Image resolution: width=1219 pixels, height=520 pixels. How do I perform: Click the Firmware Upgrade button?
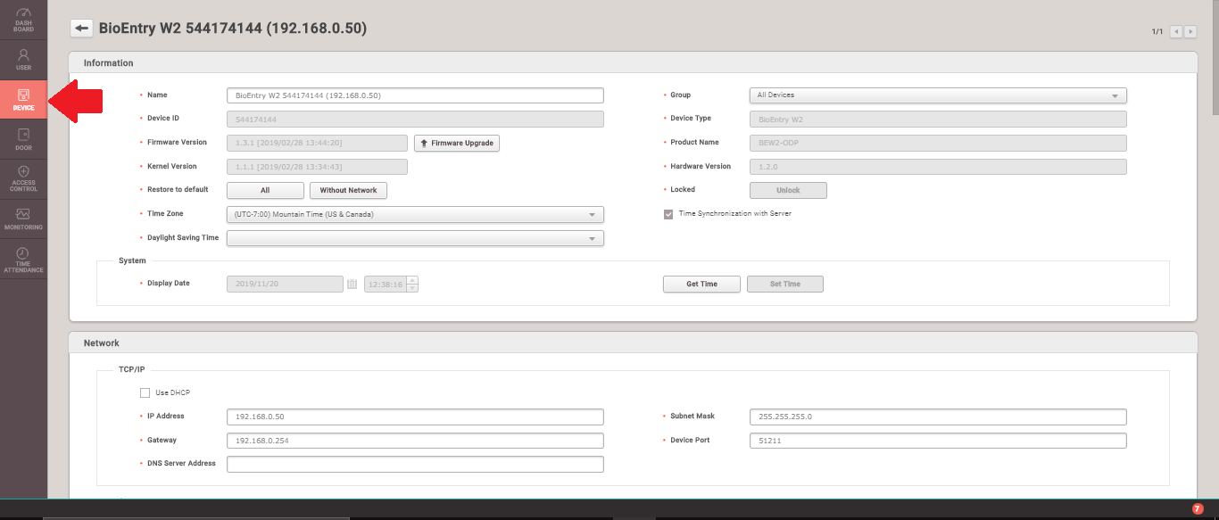point(457,143)
